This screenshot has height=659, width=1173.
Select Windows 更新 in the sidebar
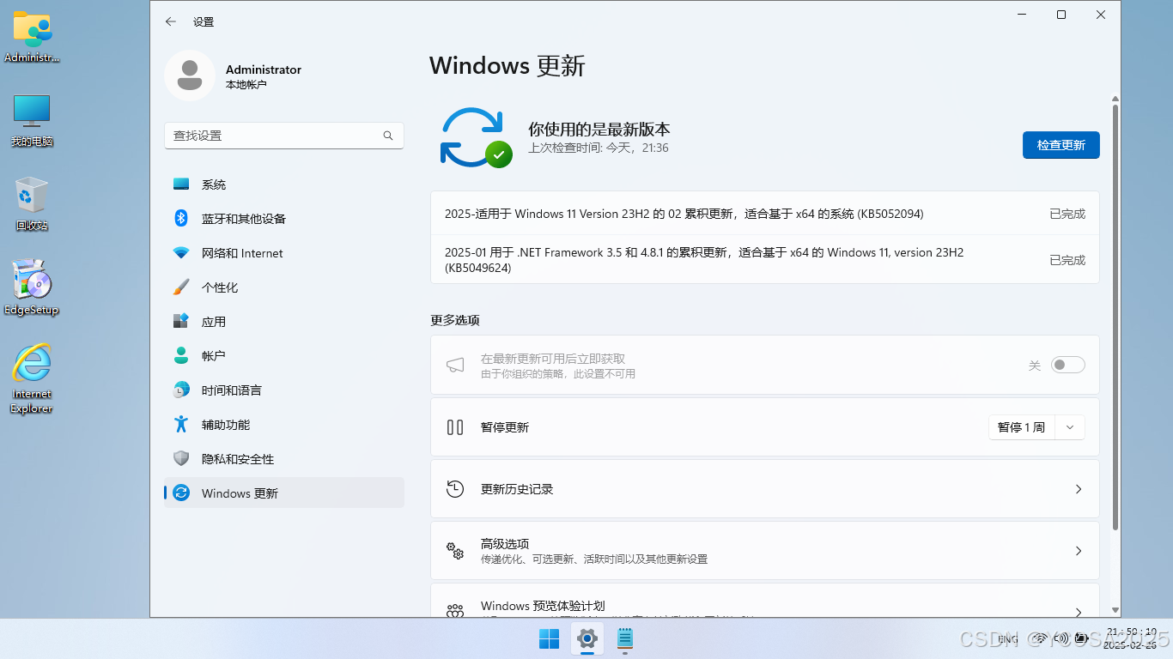[283, 493]
